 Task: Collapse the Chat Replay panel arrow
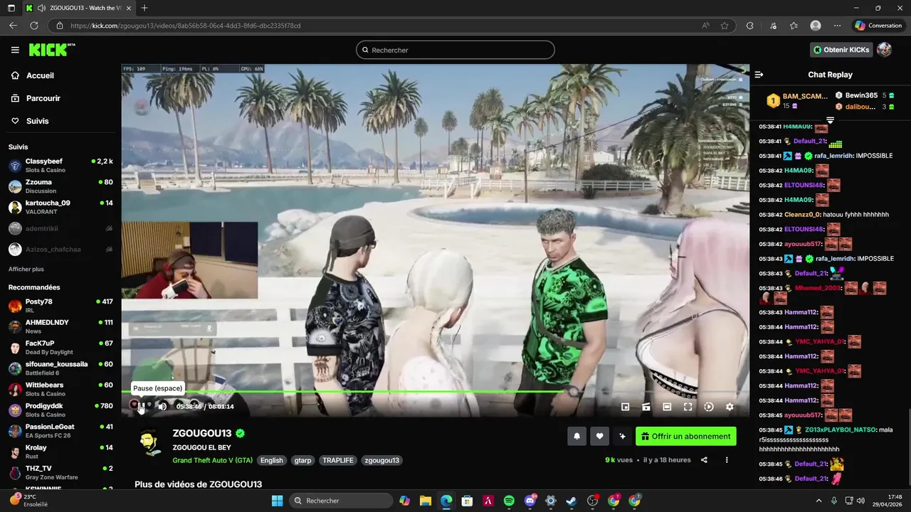759,75
